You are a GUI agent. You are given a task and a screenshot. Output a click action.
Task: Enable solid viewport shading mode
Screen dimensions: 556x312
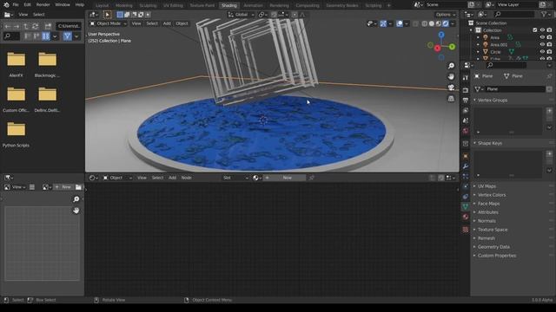coord(432,23)
